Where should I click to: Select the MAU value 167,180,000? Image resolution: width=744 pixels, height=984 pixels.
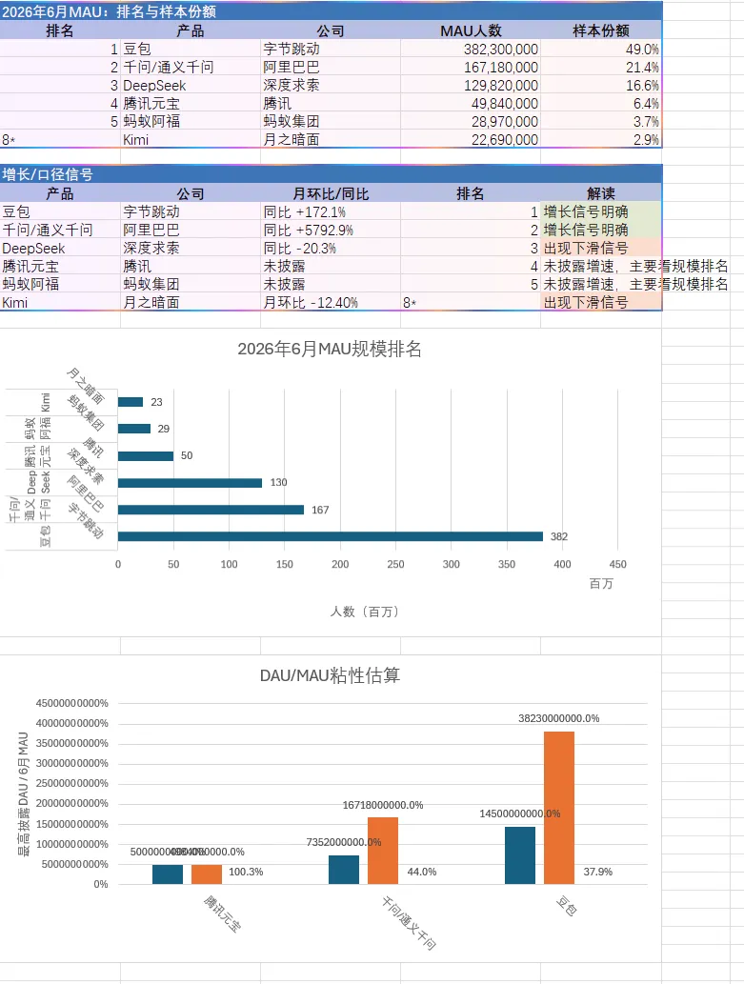point(471,67)
